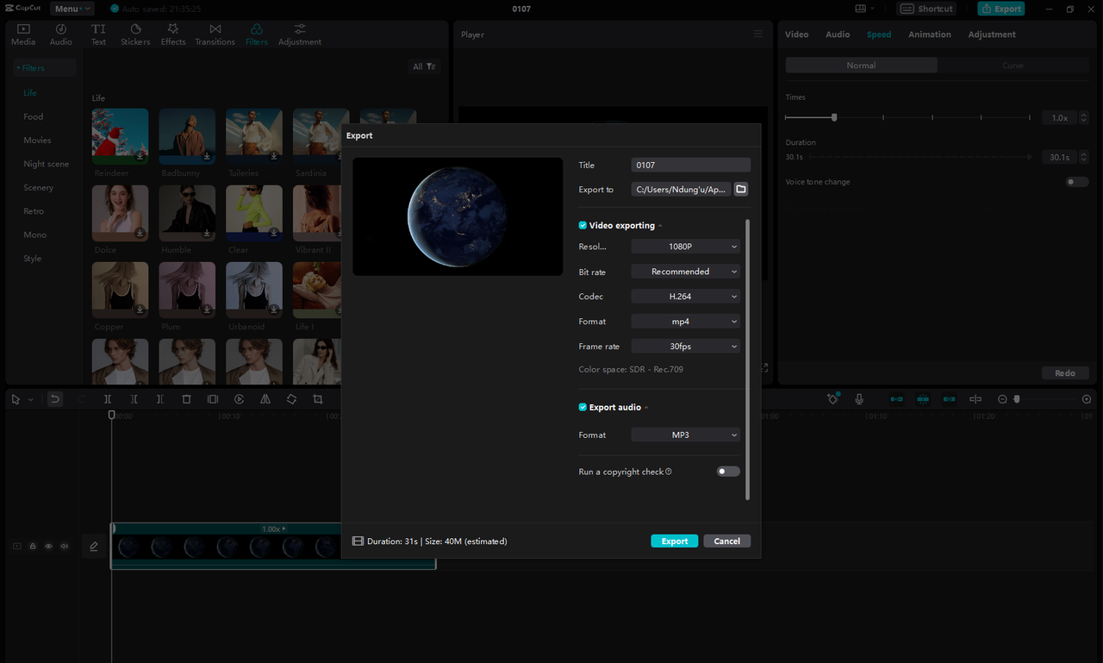
Task: Open the folder picker next to Export to
Action: click(740, 189)
